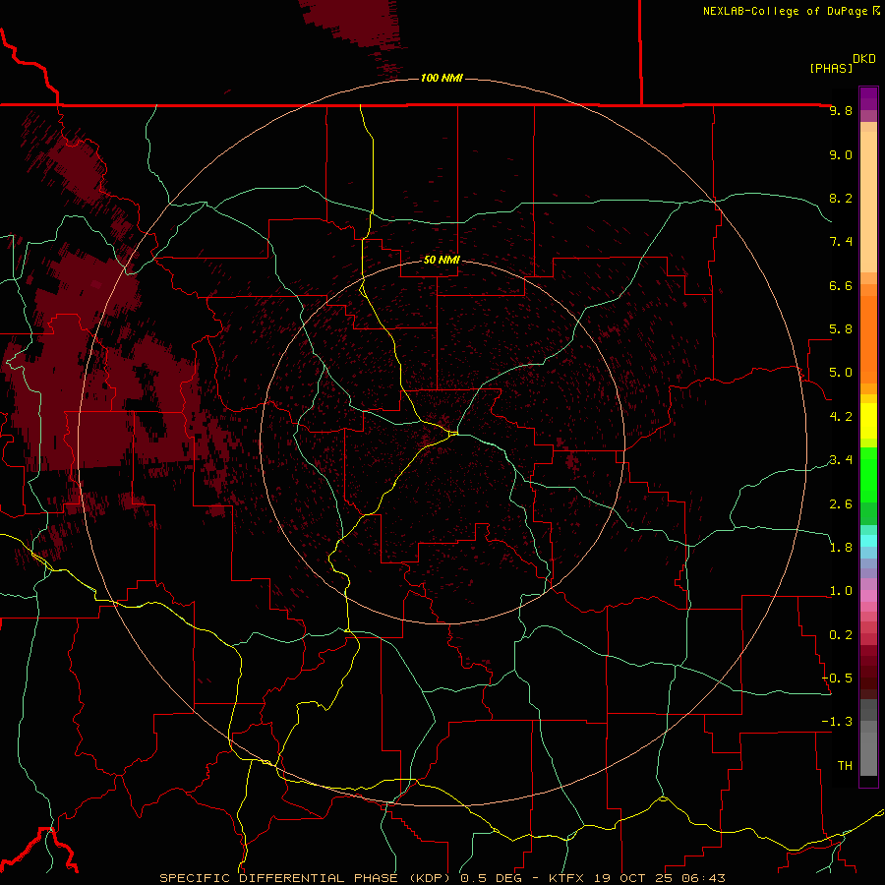This screenshot has height=885, width=885.
Task: Click the 50 NMI range ring label
Action: tap(442, 260)
